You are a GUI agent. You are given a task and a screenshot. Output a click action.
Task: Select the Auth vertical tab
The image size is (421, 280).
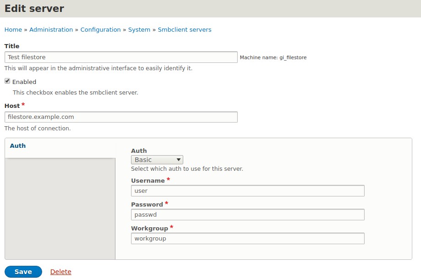click(x=18, y=146)
